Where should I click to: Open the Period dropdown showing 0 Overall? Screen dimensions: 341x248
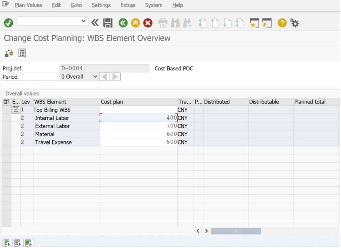[x=79, y=77]
